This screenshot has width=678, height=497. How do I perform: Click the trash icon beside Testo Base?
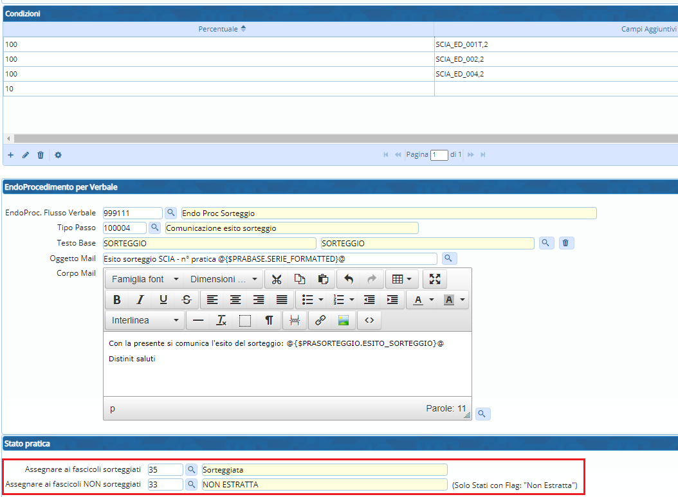point(565,243)
